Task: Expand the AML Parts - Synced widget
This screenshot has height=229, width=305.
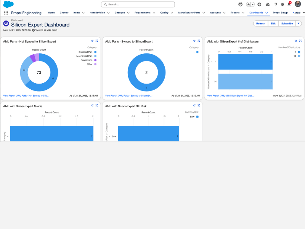Action: 199,41
